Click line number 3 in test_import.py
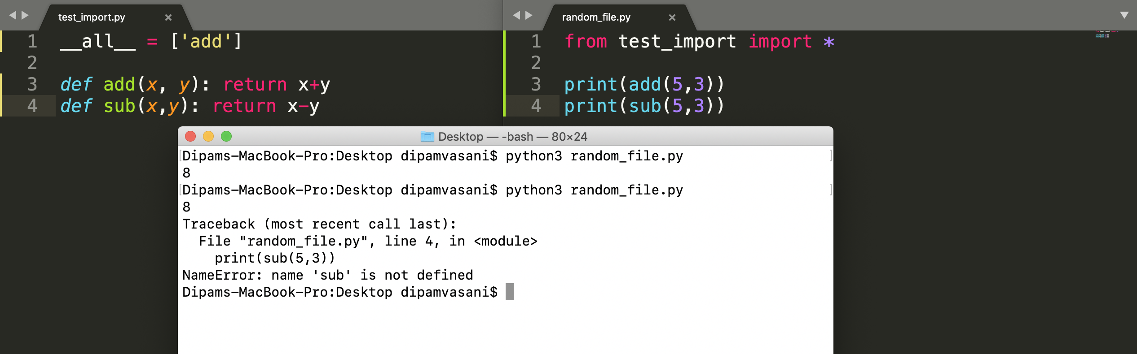The height and width of the screenshot is (354, 1137). [32, 84]
